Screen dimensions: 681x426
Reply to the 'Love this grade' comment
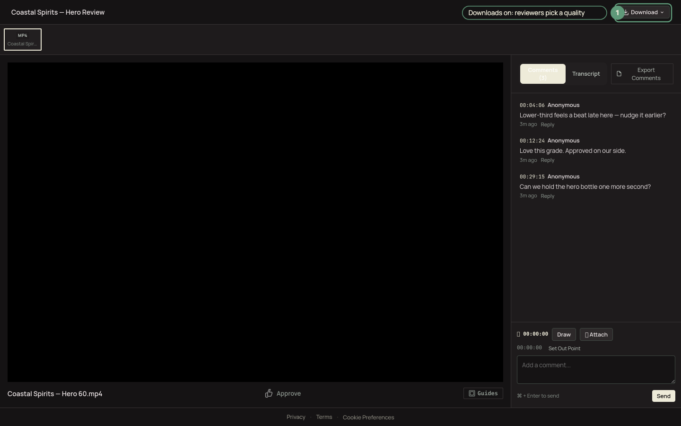point(548,160)
